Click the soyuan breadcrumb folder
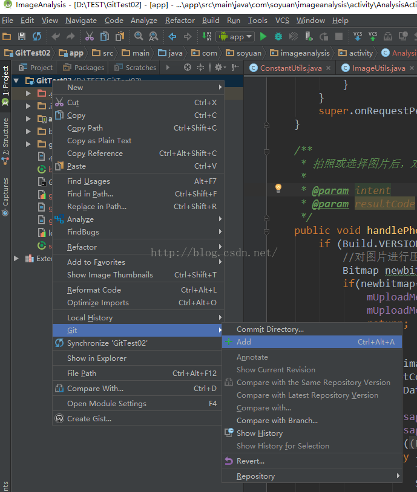This screenshot has width=417, height=492. click(x=243, y=53)
